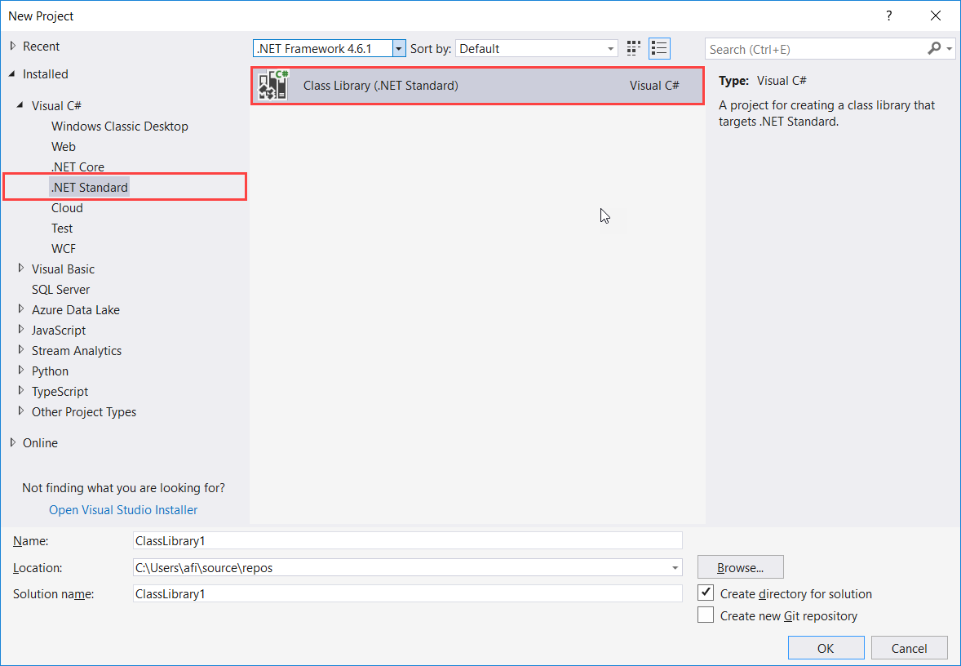Switch to medium icons view
The image size is (961, 666).
(x=633, y=48)
